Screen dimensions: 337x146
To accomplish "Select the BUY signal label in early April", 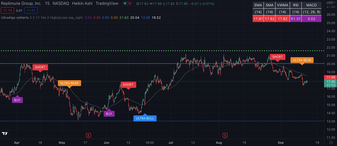I will (17, 100).
